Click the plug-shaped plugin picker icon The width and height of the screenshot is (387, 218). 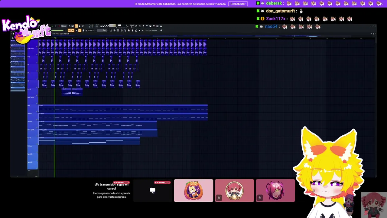[x=132, y=30]
